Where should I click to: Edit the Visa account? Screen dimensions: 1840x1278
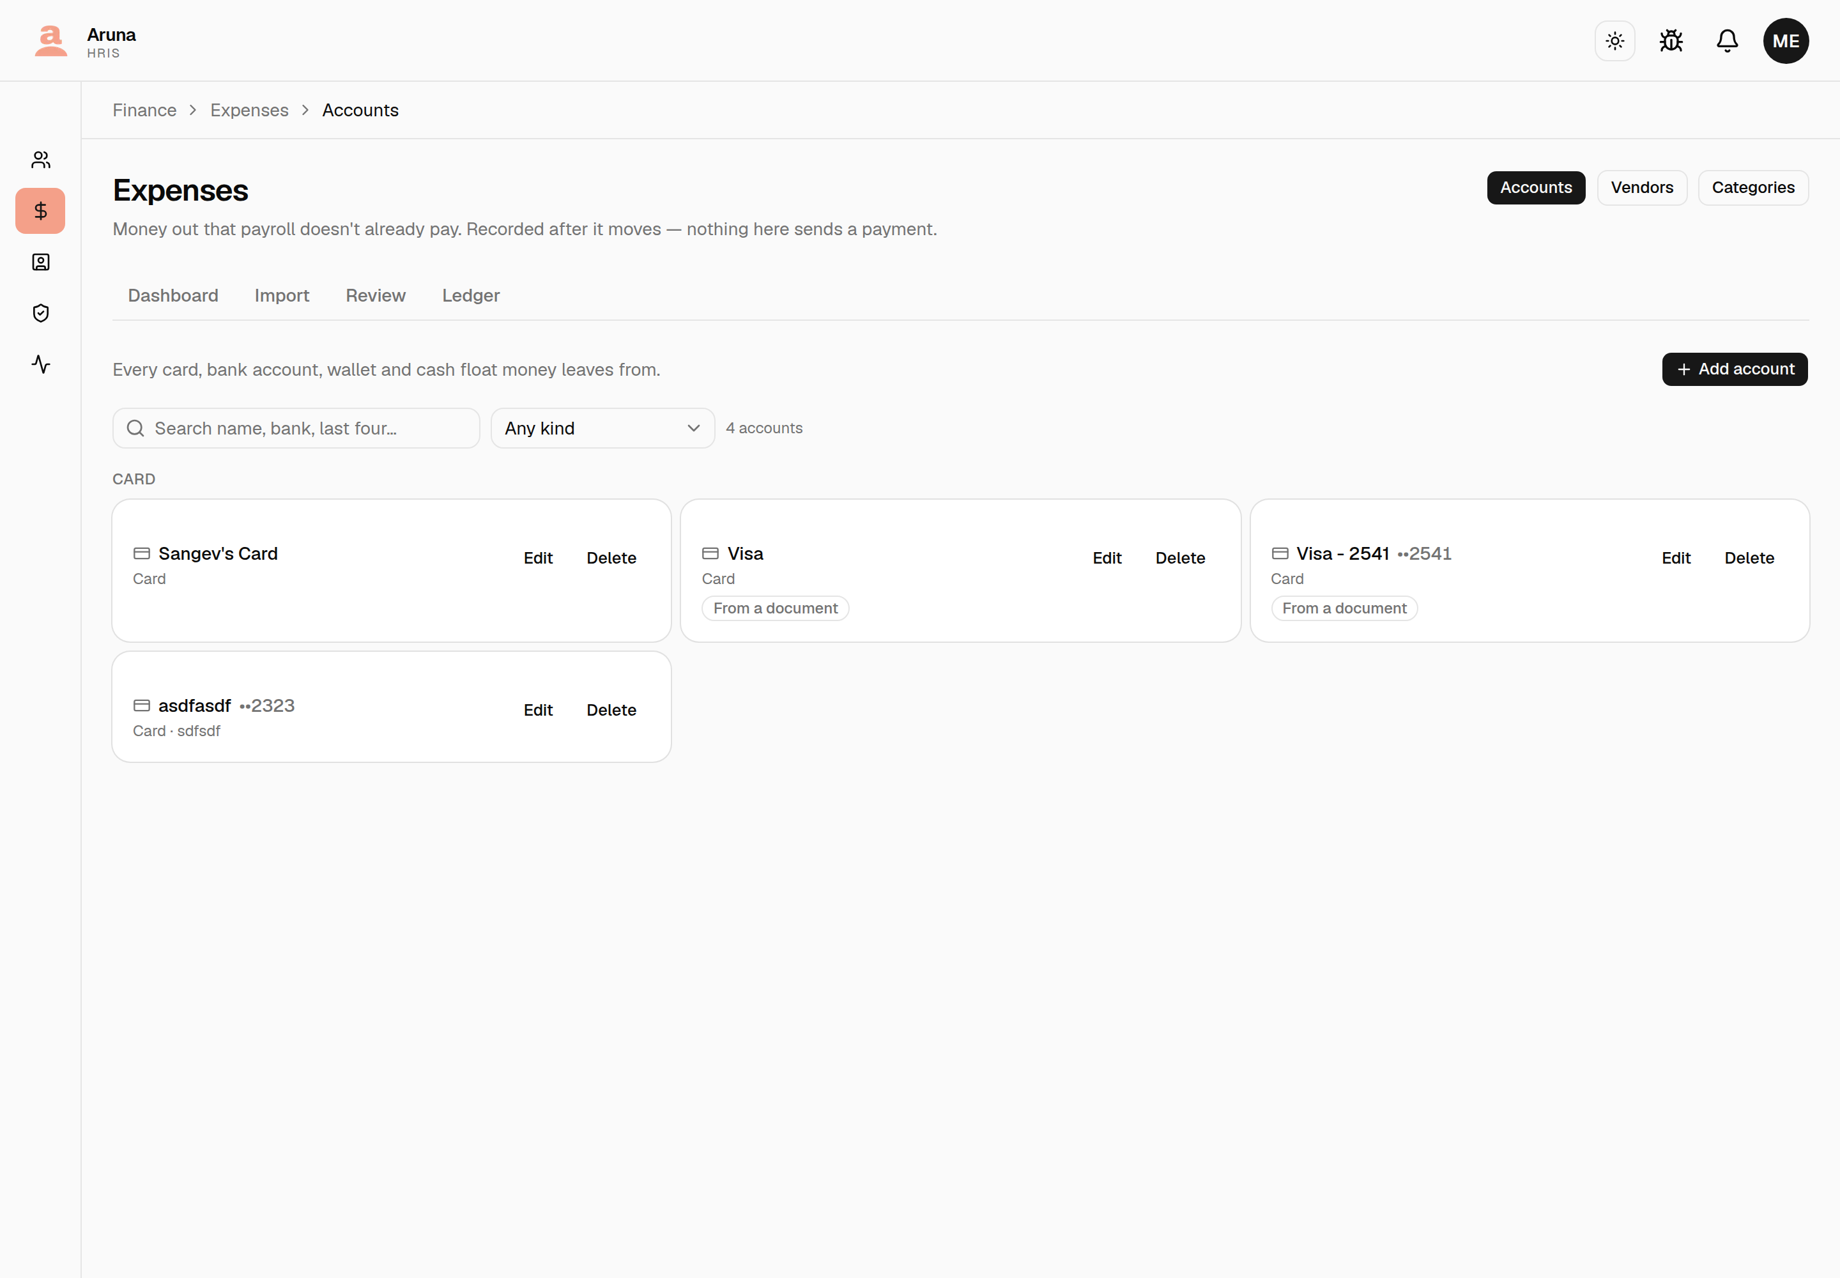(1107, 558)
